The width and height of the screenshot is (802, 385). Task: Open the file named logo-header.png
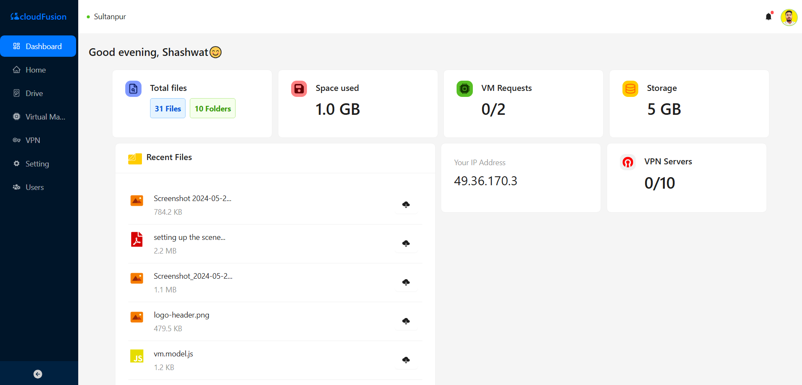[x=182, y=315]
